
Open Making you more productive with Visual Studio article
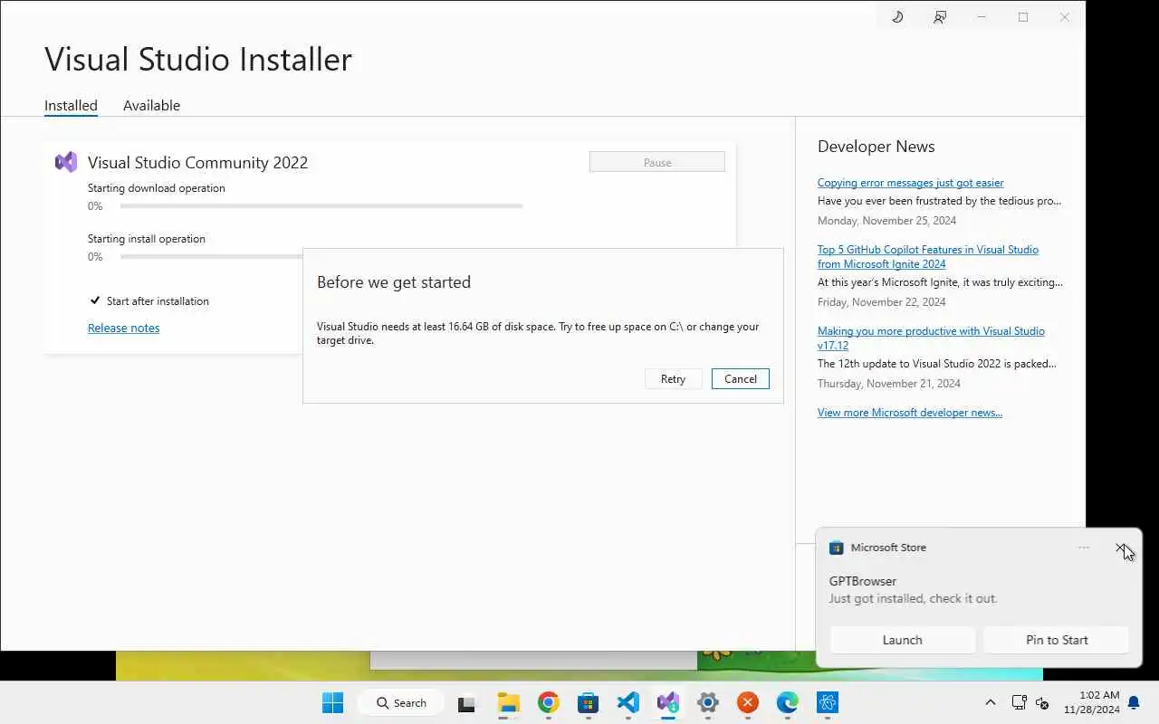[x=931, y=338]
